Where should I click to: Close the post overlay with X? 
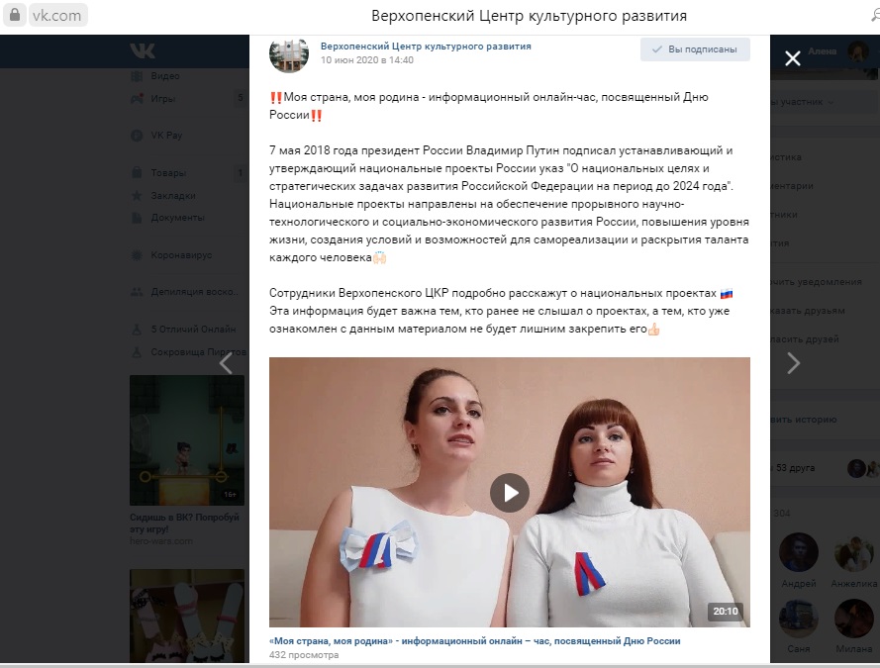coord(793,58)
